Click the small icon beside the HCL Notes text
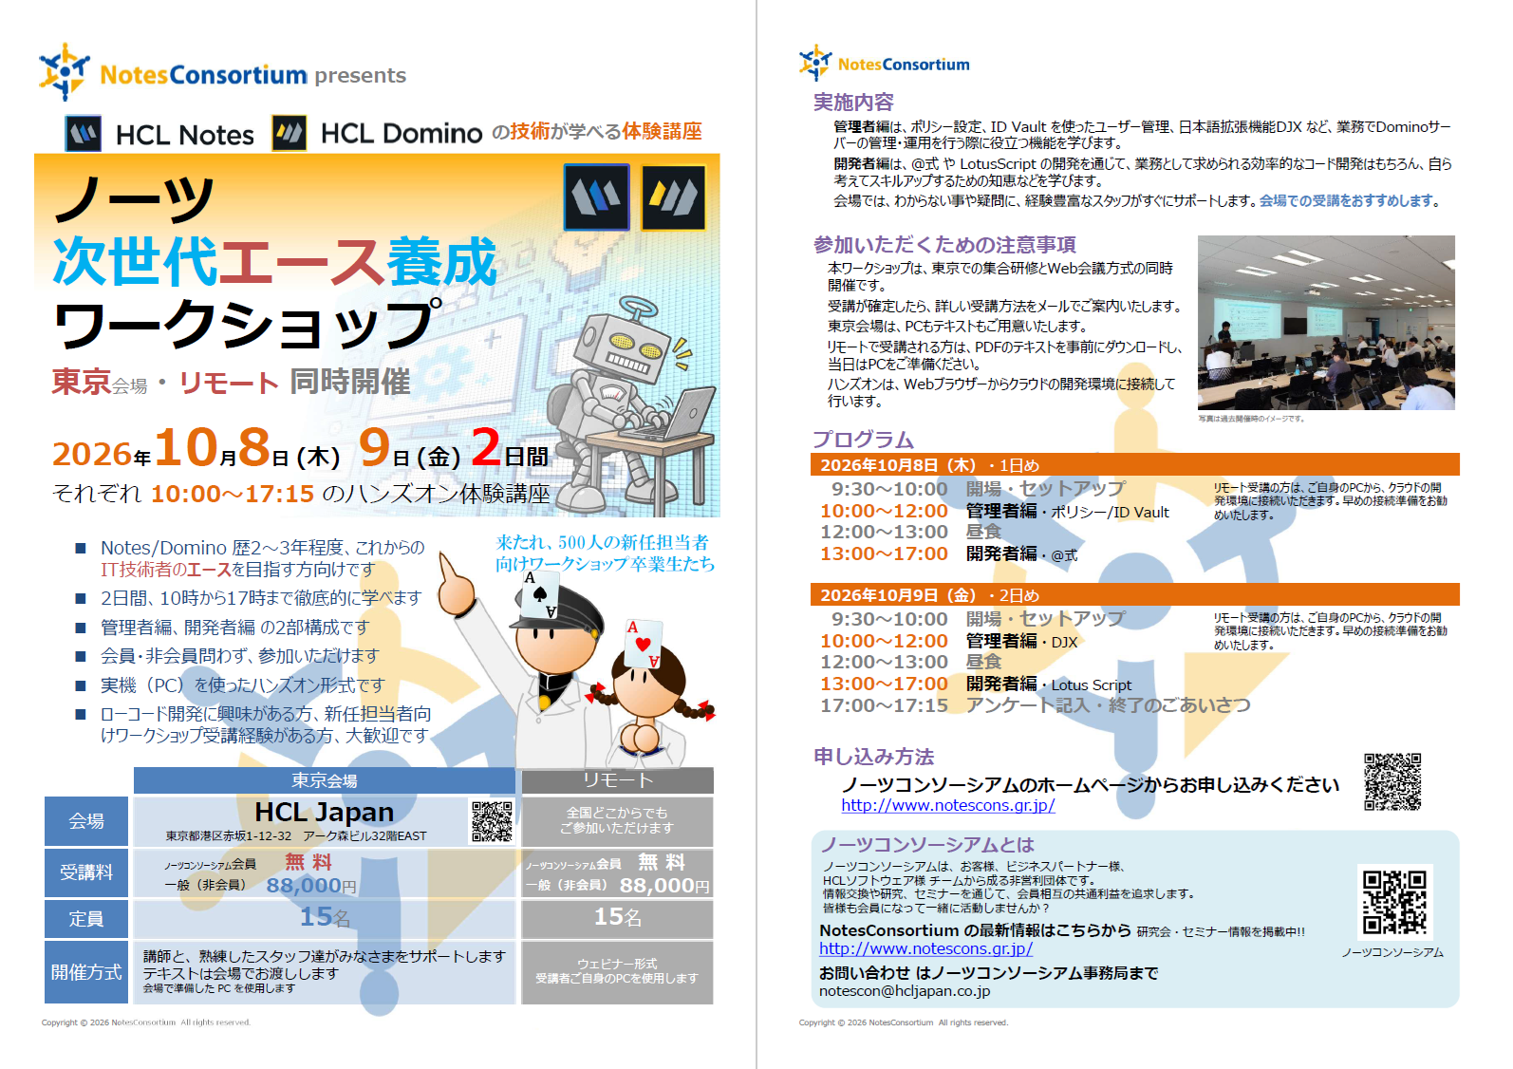Image resolution: width=1513 pixels, height=1069 pixels. pos(84,134)
